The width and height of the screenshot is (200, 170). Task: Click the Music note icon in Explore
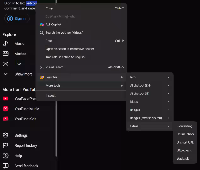(x=5, y=44)
